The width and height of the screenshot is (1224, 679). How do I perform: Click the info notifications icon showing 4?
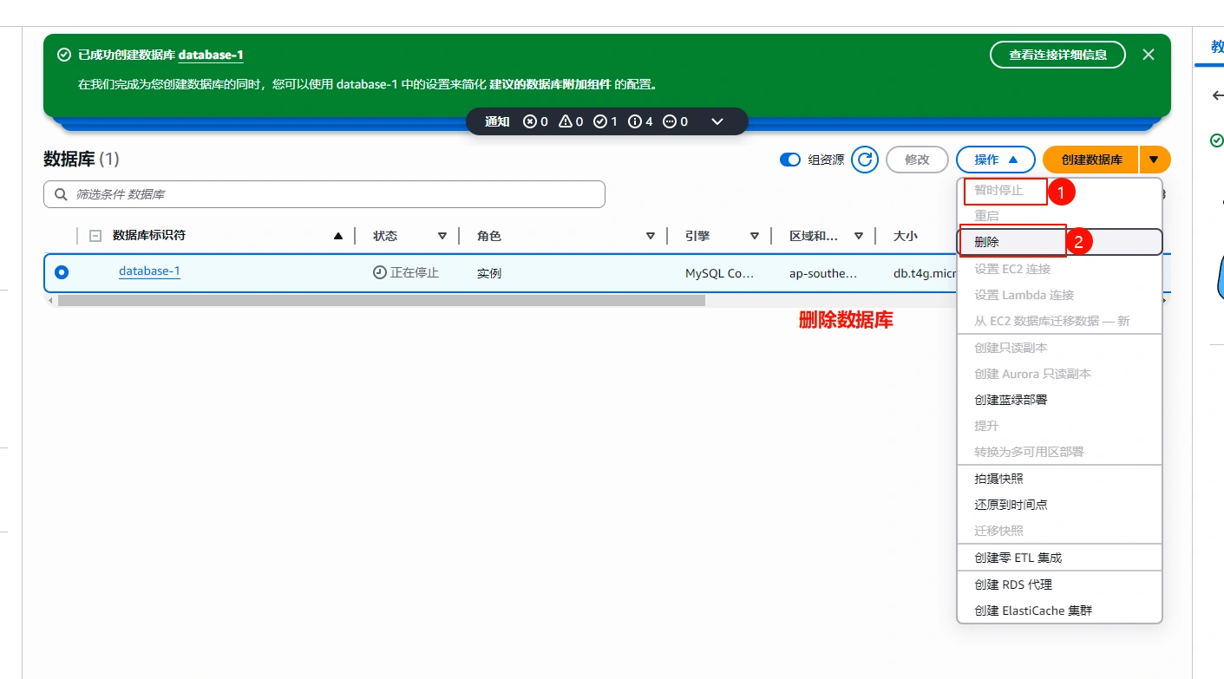click(634, 121)
